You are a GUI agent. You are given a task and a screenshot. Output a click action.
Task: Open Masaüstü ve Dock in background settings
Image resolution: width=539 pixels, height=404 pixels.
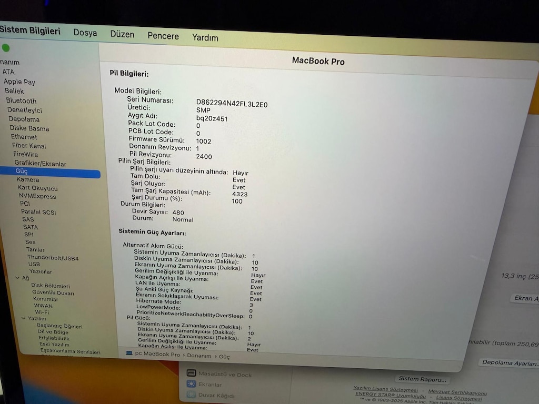219,374
